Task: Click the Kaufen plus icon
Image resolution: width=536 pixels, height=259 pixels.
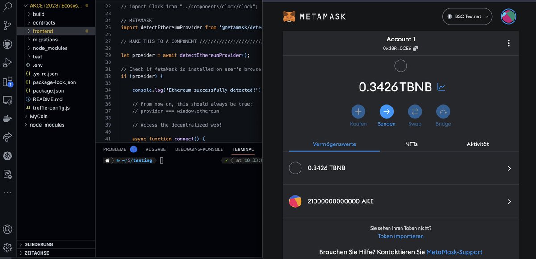Action: (x=358, y=111)
